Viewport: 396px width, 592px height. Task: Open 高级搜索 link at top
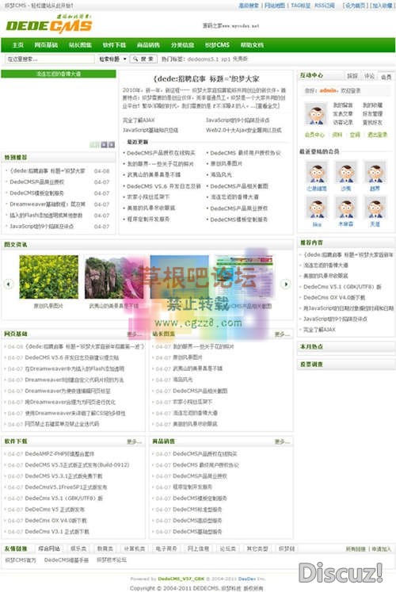[x=249, y=6]
